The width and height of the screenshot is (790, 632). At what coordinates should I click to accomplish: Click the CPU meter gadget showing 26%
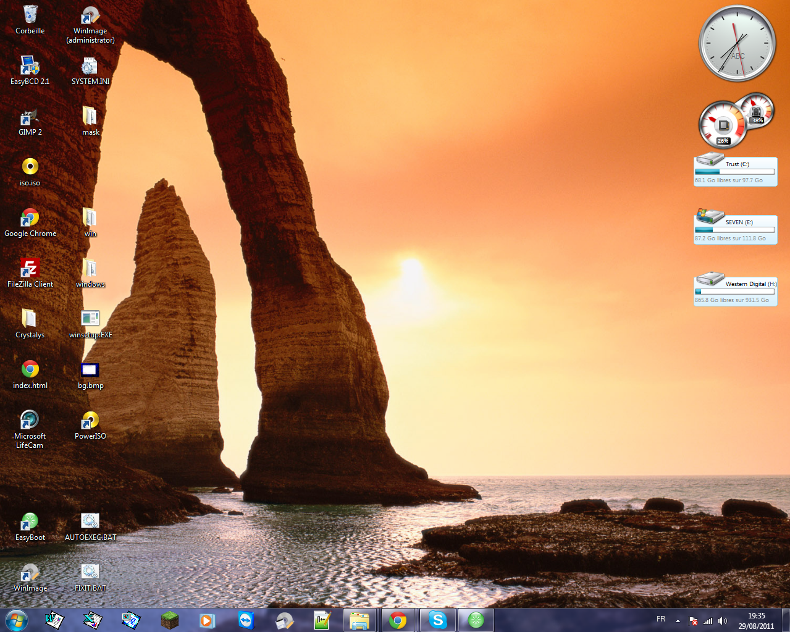tap(723, 125)
